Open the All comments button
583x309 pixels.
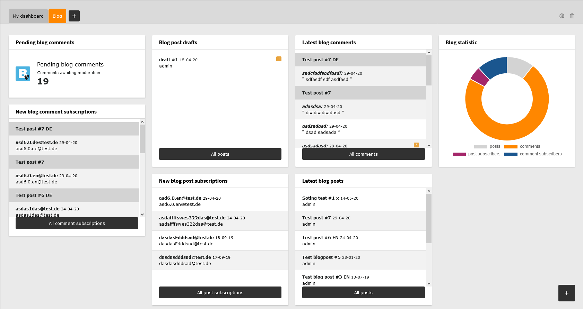[x=363, y=154]
